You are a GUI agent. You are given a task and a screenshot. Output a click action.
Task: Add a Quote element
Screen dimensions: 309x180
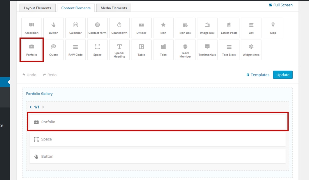54,50
